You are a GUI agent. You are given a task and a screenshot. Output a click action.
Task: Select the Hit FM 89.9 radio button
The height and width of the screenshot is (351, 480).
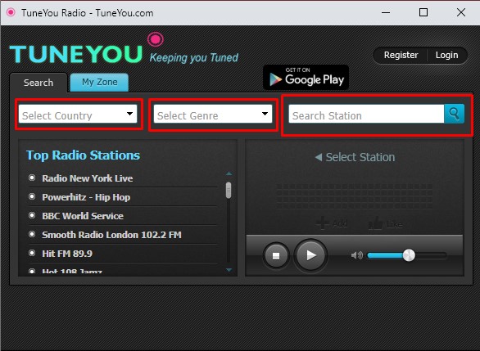(x=32, y=253)
